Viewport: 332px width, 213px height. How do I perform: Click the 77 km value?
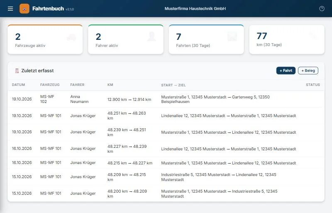(262, 36)
